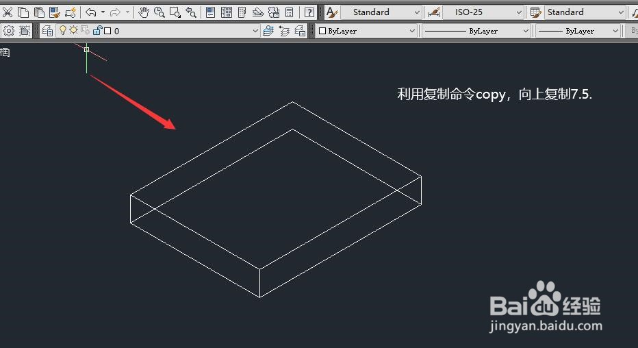Viewport: 638px width, 348px height.
Task: Open the Properties palette icon
Action: (x=210, y=12)
